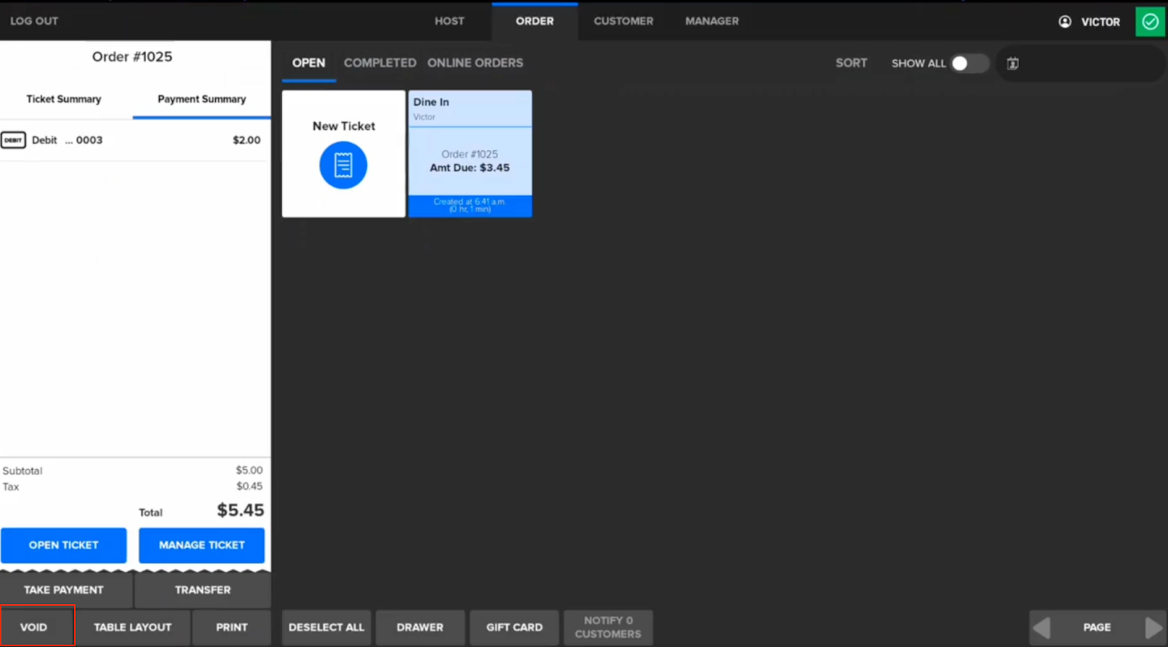Screen dimensions: 1168x647
Task: Click the Take Payment button
Action: coord(64,590)
